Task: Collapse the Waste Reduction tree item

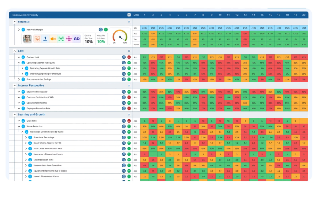Action: click(x=19, y=126)
